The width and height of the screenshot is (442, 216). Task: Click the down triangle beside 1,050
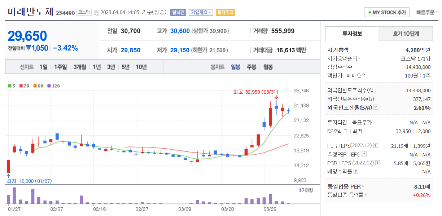[x=29, y=48]
